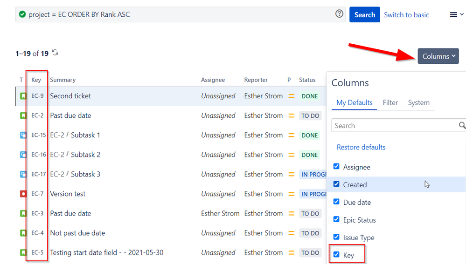Sort by the Assignee column header
The height and width of the screenshot is (264, 466).
[x=213, y=80]
